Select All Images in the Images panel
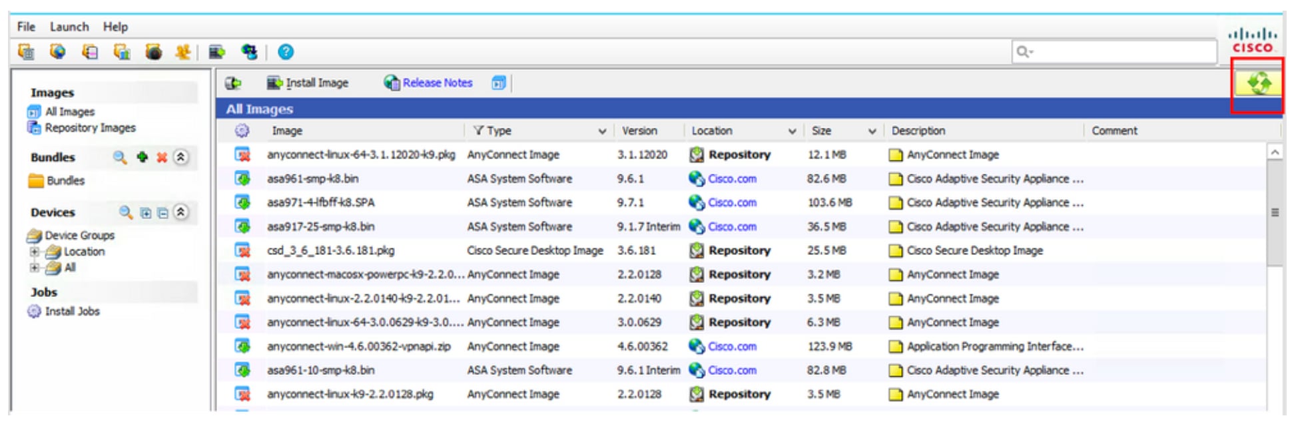This screenshot has width=1300, height=446. pyautogui.click(x=69, y=112)
